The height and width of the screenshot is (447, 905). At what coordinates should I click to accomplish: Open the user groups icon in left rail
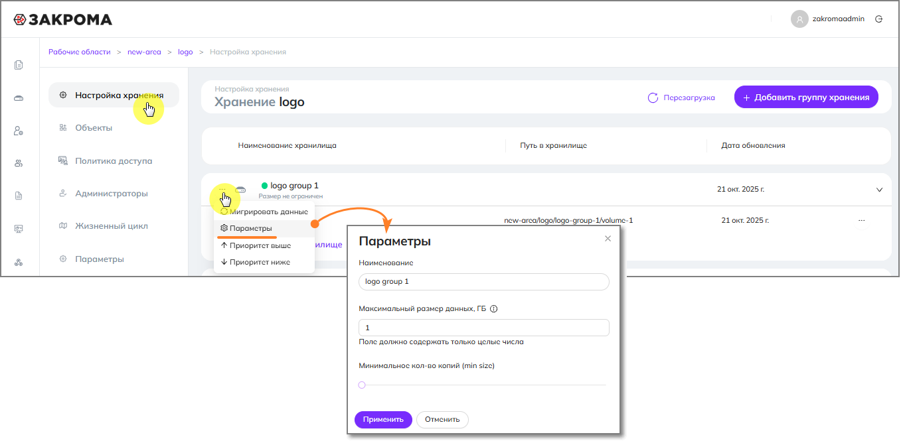click(x=19, y=163)
